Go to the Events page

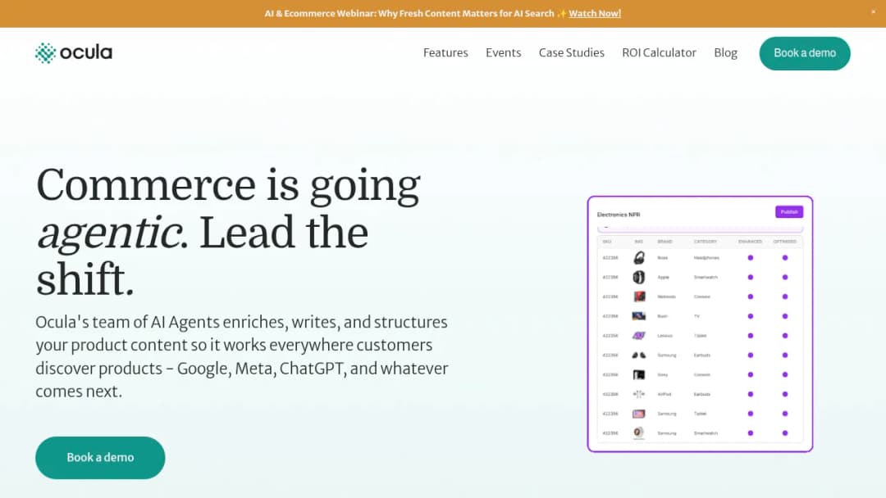[x=503, y=52]
